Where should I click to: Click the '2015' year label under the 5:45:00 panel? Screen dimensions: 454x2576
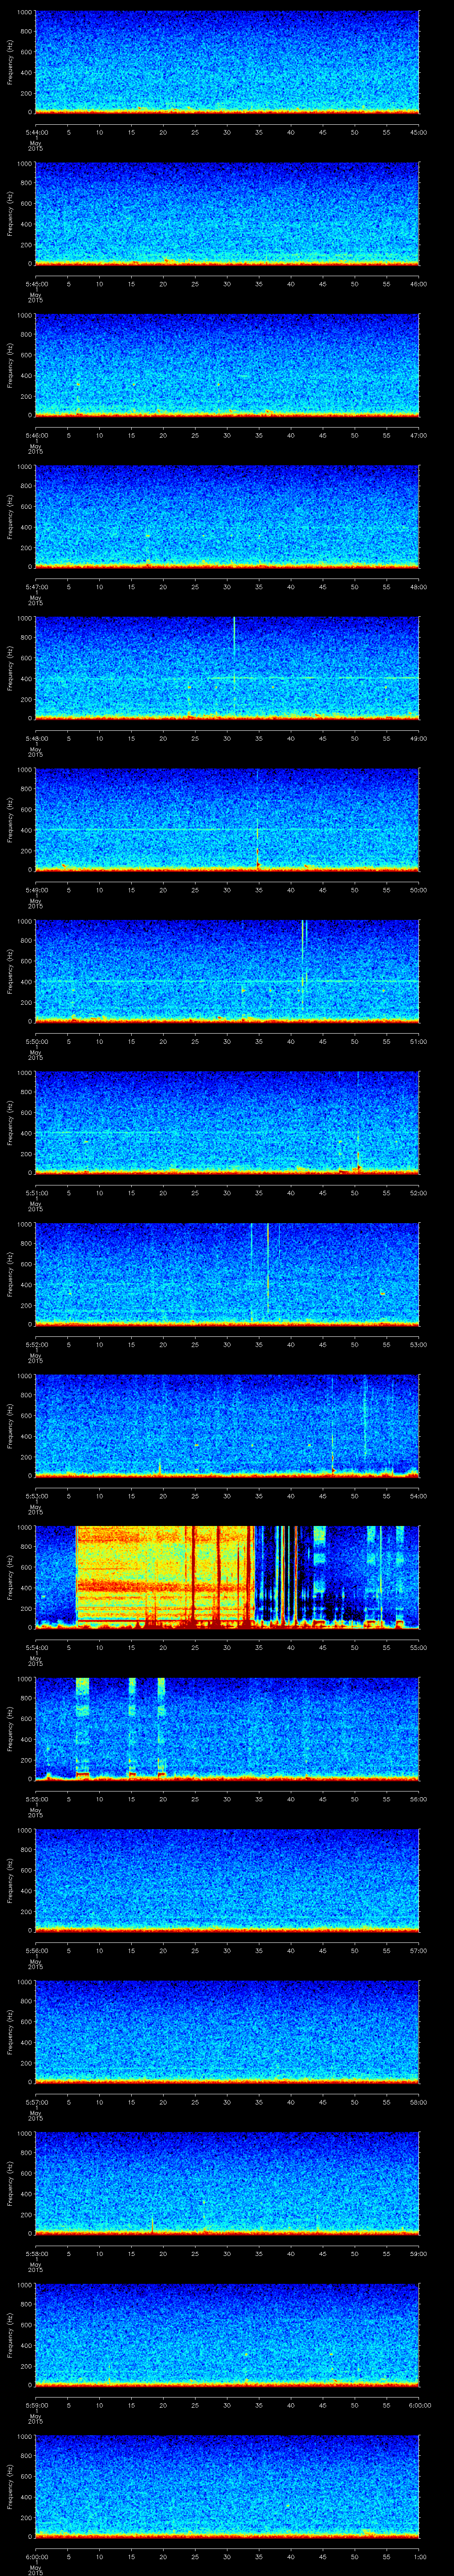click(x=35, y=300)
